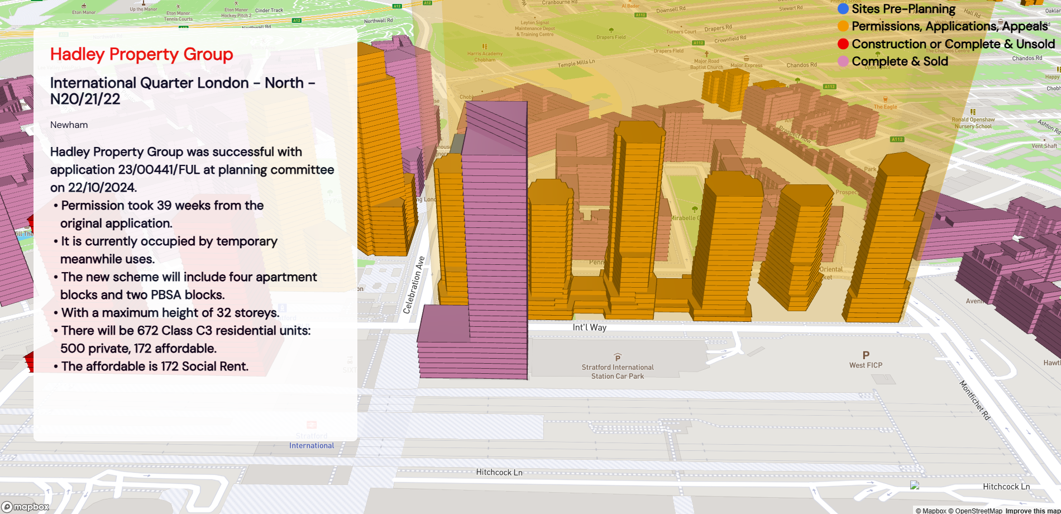Open the Improve this map link

tap(1033, 511)
